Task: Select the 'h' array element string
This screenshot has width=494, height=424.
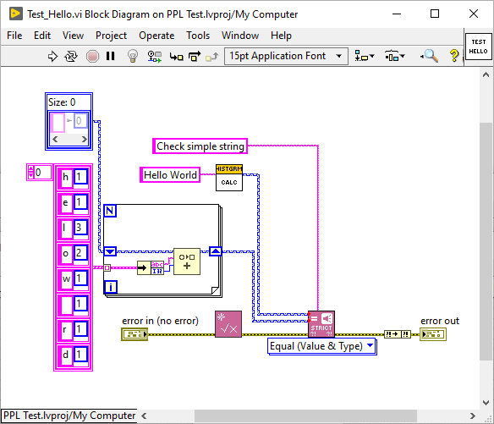Action: pyautogui.click(x=65, y=177)
